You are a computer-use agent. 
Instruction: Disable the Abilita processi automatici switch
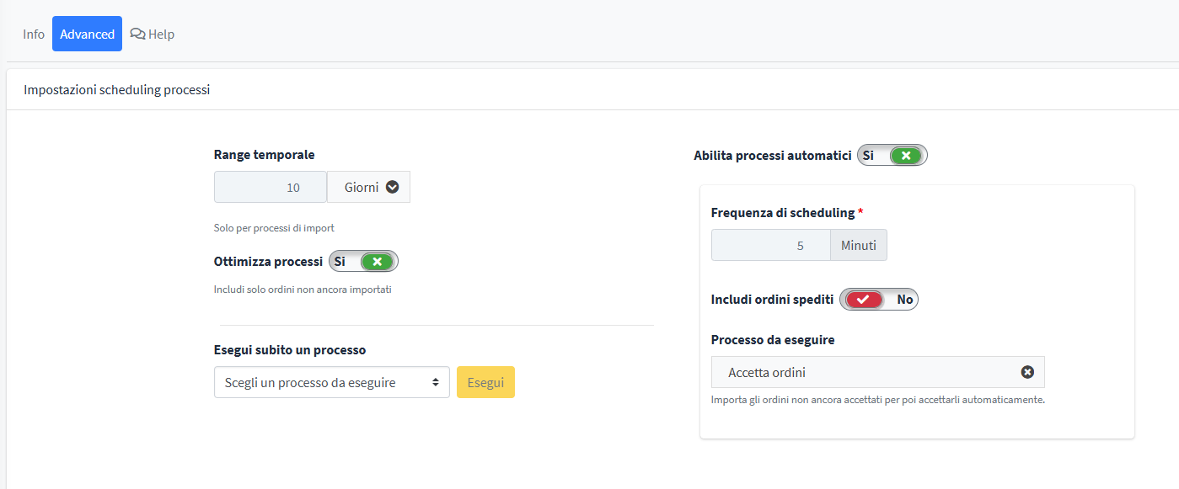click(892, 156)
